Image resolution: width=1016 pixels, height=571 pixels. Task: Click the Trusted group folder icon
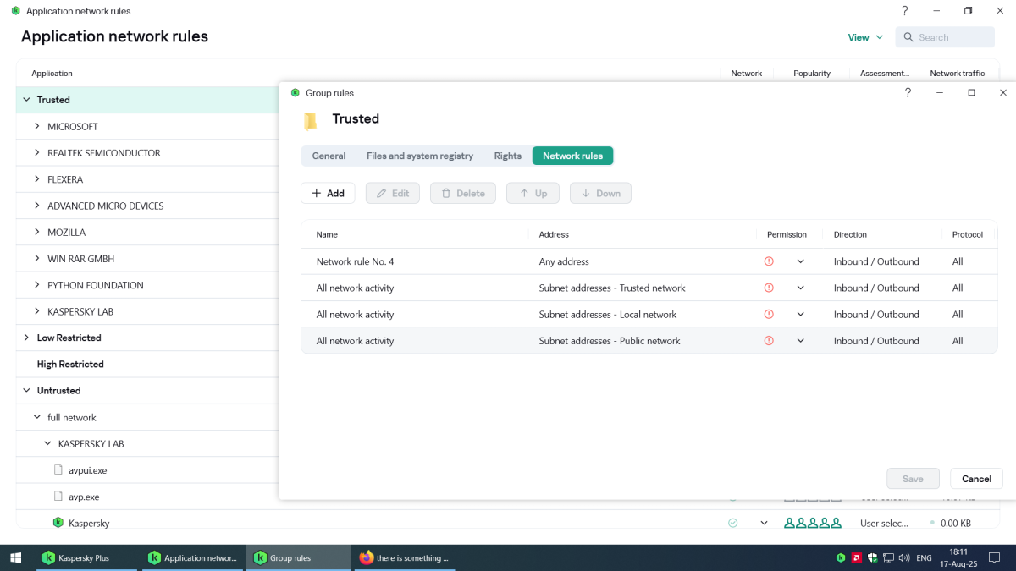(311, 120)
